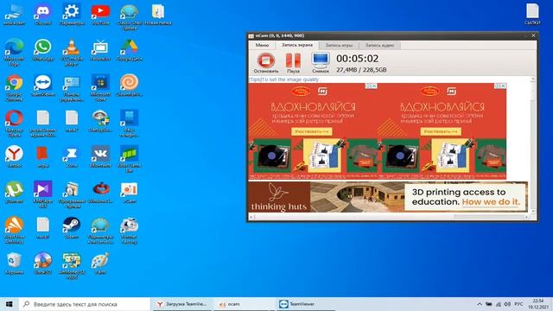Launch the Avast Free Antivirus shortcut
This screenshot has width=553, height=311.
(14, 230)
